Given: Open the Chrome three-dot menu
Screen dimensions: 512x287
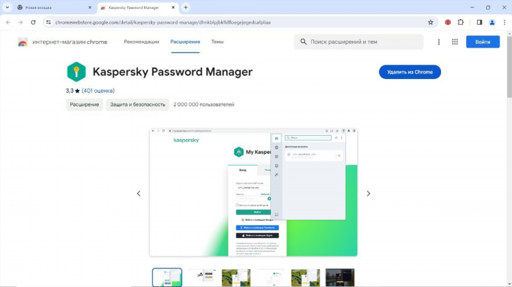Looking at the screenshot, I should point(504,22).
